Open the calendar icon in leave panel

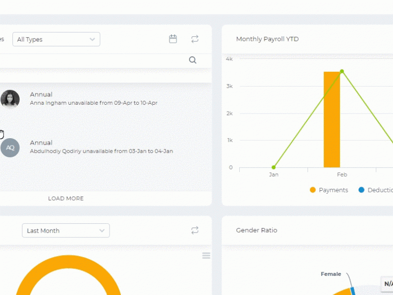click(x=173, y=39)
